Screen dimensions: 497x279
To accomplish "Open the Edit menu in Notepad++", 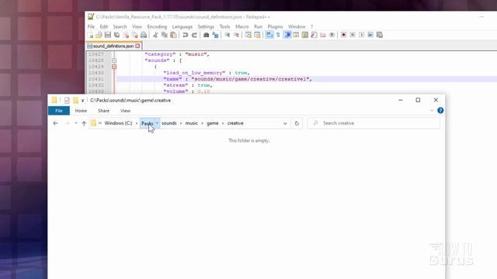I will click(x=103, y=26).
